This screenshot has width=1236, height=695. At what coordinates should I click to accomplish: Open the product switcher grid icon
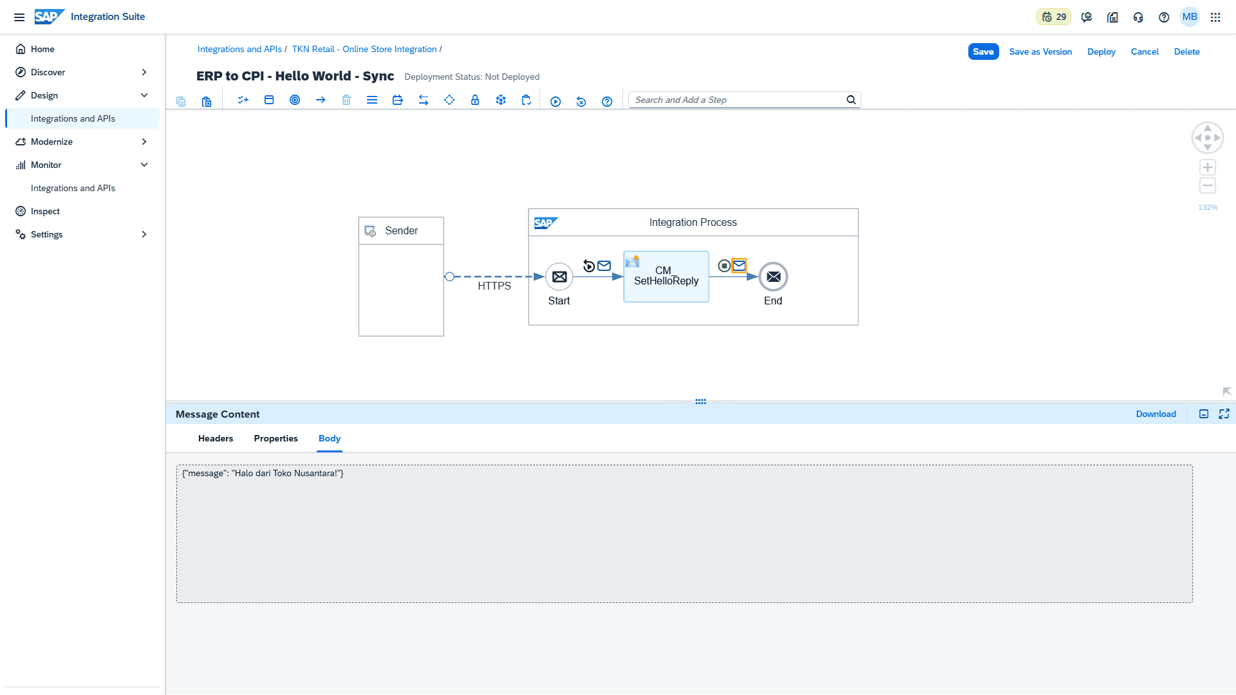coord(1215,17)
